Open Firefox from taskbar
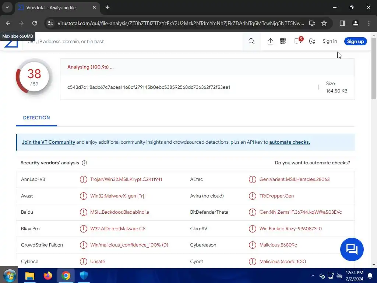The width and height of the screenshot is (377, 283). coord(48,276)
